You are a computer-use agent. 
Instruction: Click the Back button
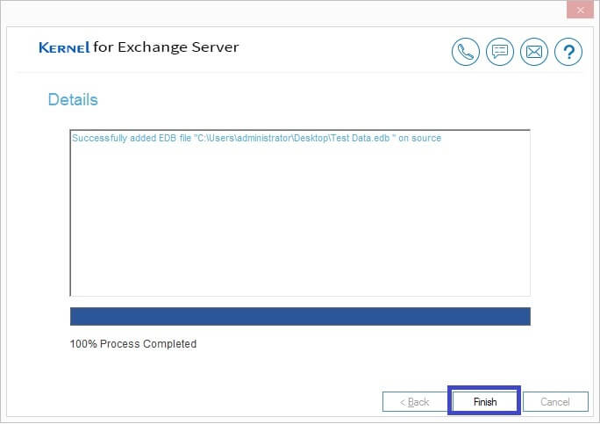coord(414,401)
